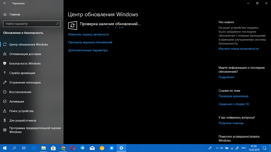
Task: Click the РУС language indicator
Action: tap(244, 148)
